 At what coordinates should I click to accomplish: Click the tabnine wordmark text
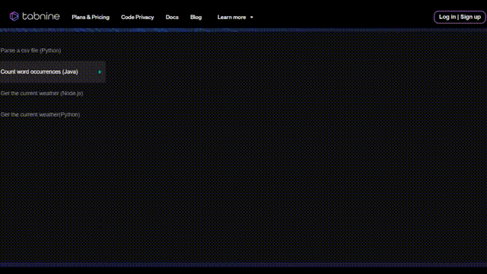tap(40, 16)
